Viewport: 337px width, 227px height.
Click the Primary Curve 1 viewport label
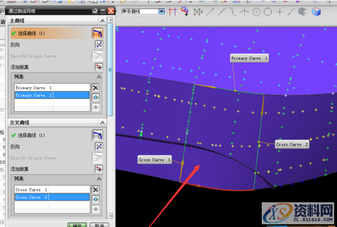click(x=249, y=58)
